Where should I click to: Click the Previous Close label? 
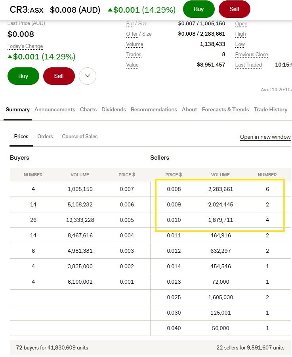click(x=252, y=55)
